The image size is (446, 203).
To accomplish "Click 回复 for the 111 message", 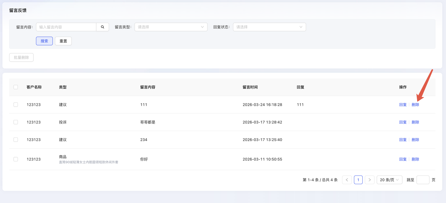I will coord(403,105).
